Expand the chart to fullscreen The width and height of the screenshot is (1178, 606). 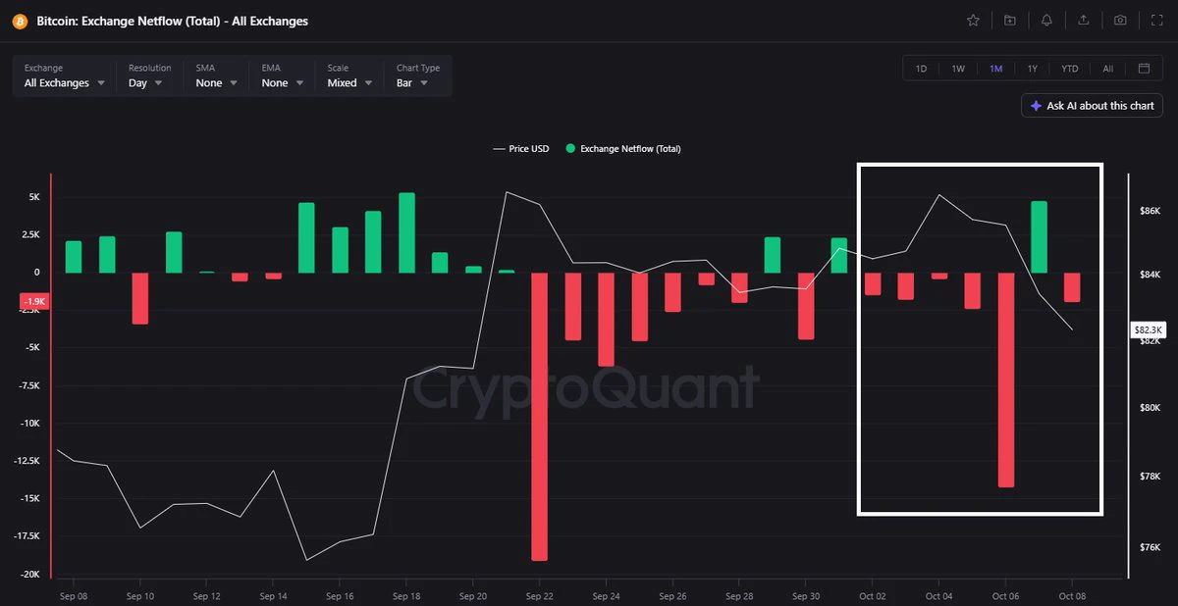tap(1156, 20)
